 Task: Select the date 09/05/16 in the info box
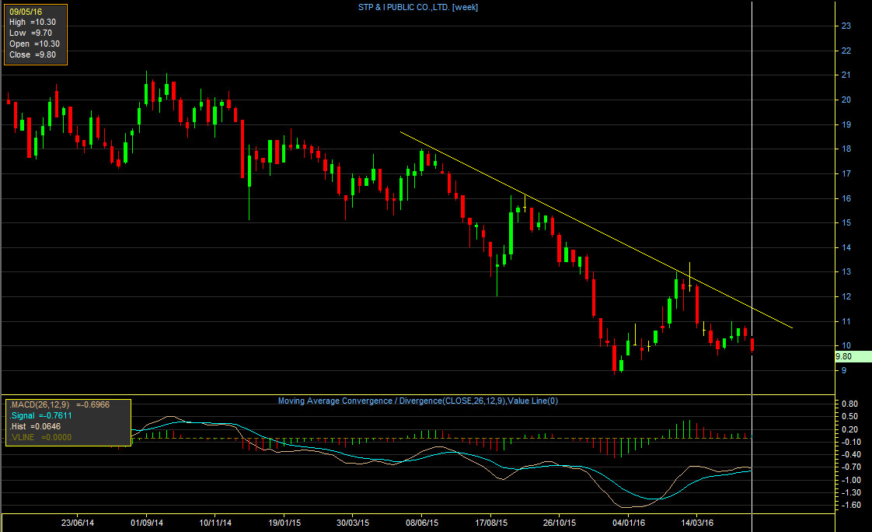coord(26,11)
